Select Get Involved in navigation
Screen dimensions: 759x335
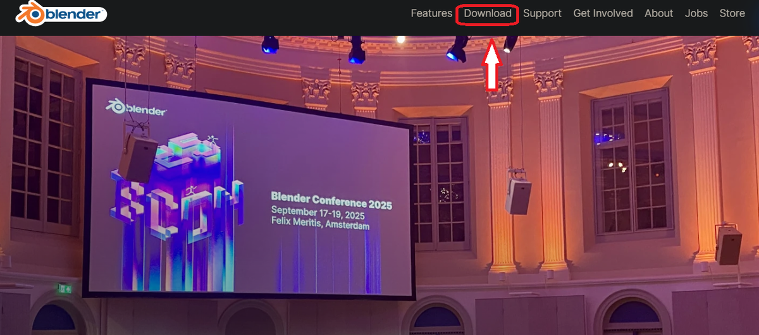pos(603,13)
